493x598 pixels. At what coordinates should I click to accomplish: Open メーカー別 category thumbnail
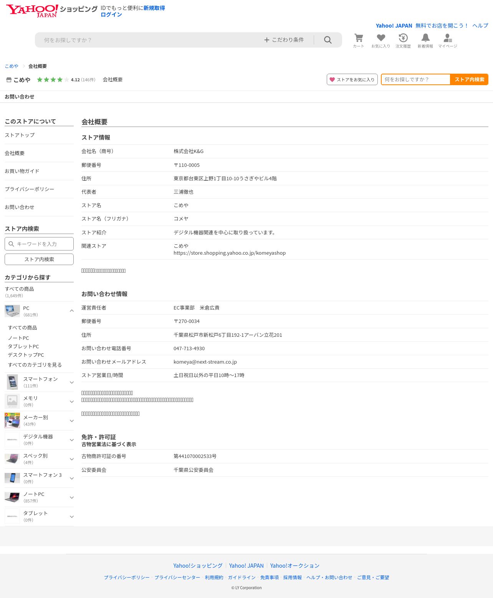click(12, 420)
